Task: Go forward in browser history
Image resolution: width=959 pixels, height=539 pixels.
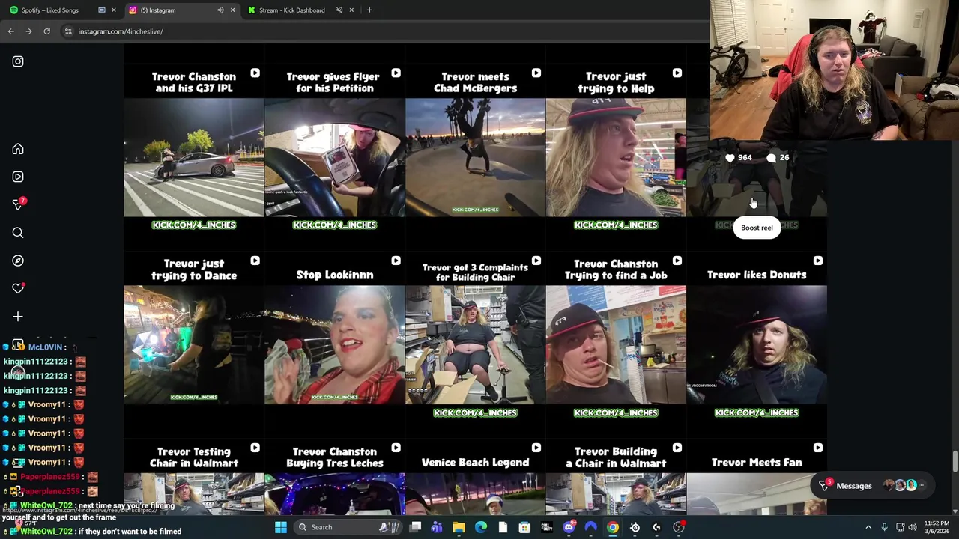Action: (x=28, y=31)
